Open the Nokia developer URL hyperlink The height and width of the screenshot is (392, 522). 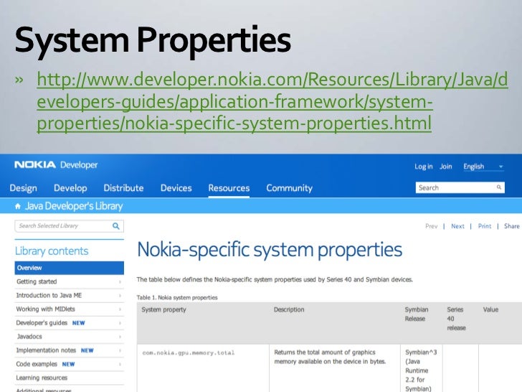272,101
